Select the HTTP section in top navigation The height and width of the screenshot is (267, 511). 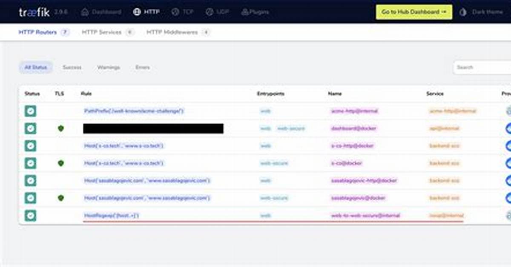[x=146, y=12]
